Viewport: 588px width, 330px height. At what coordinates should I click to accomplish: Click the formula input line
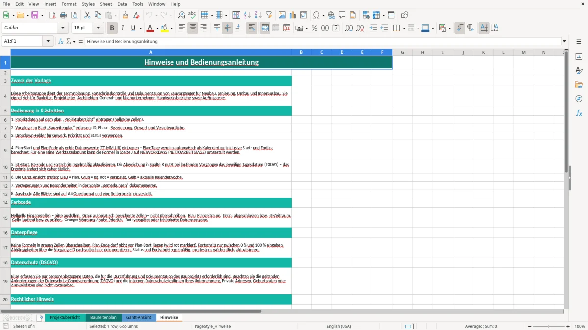(x=323, y=41)
